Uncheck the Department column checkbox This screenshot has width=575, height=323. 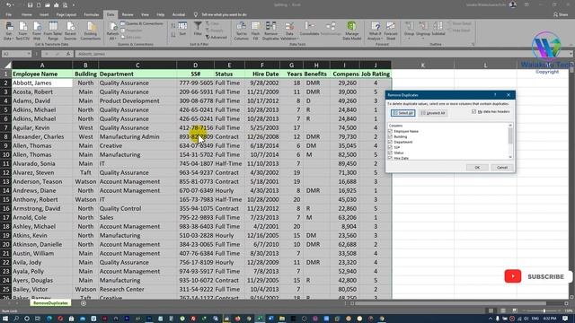390,142
